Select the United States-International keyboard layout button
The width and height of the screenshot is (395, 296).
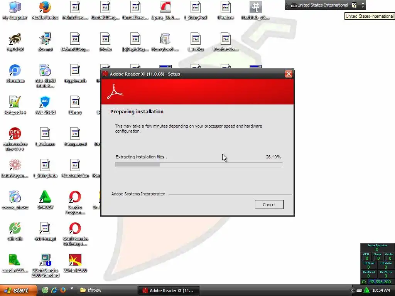[x=320, y=5]
